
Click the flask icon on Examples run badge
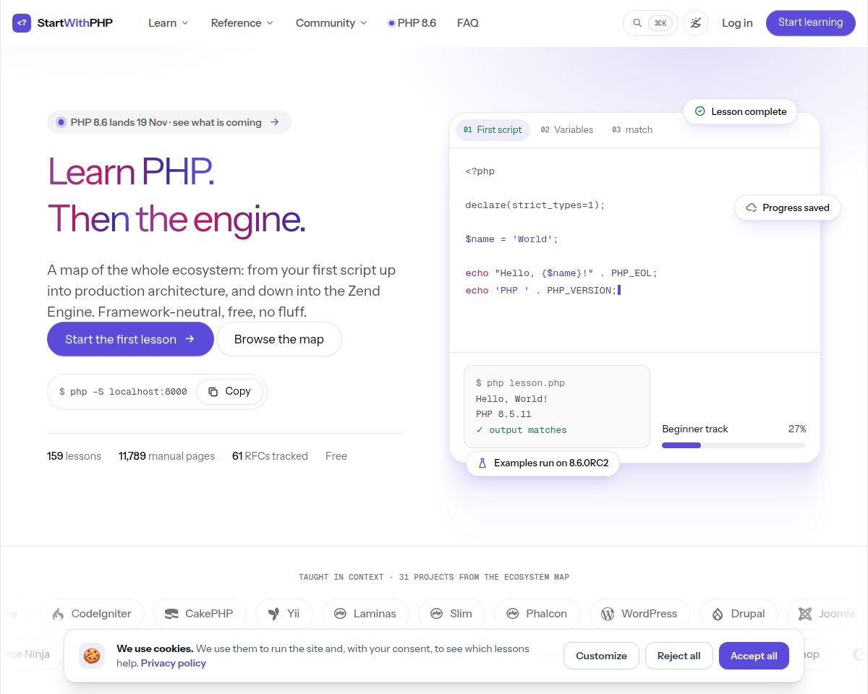482,463
